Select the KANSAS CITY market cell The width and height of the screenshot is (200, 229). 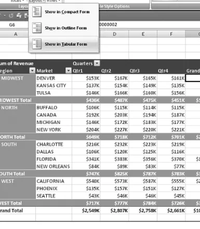click(54, 85)
